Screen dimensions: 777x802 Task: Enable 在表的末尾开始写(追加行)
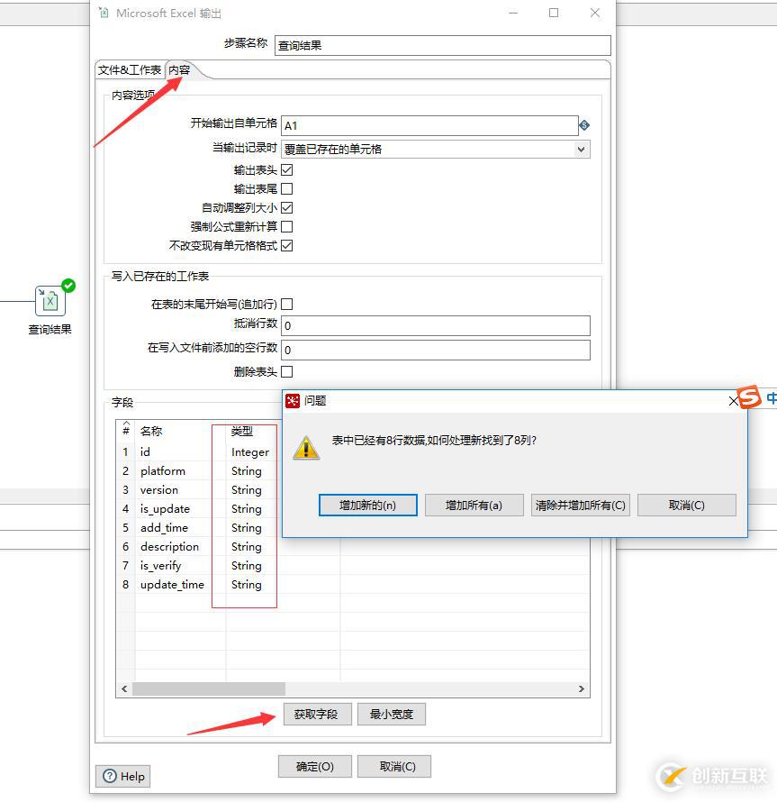[x=285, y=304]
